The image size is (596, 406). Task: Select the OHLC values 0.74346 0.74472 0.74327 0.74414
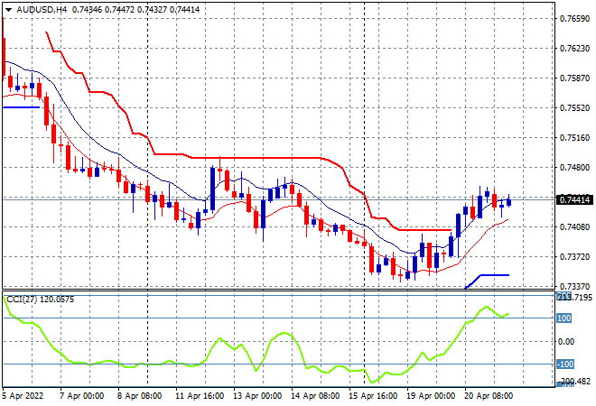pyautogui.click(x=135, y=10)
